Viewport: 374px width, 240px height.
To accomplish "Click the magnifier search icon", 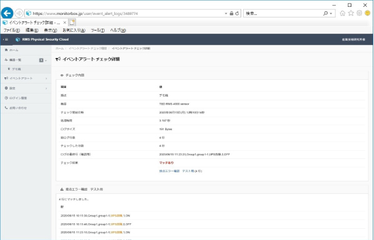I will (x=325, y=14).
